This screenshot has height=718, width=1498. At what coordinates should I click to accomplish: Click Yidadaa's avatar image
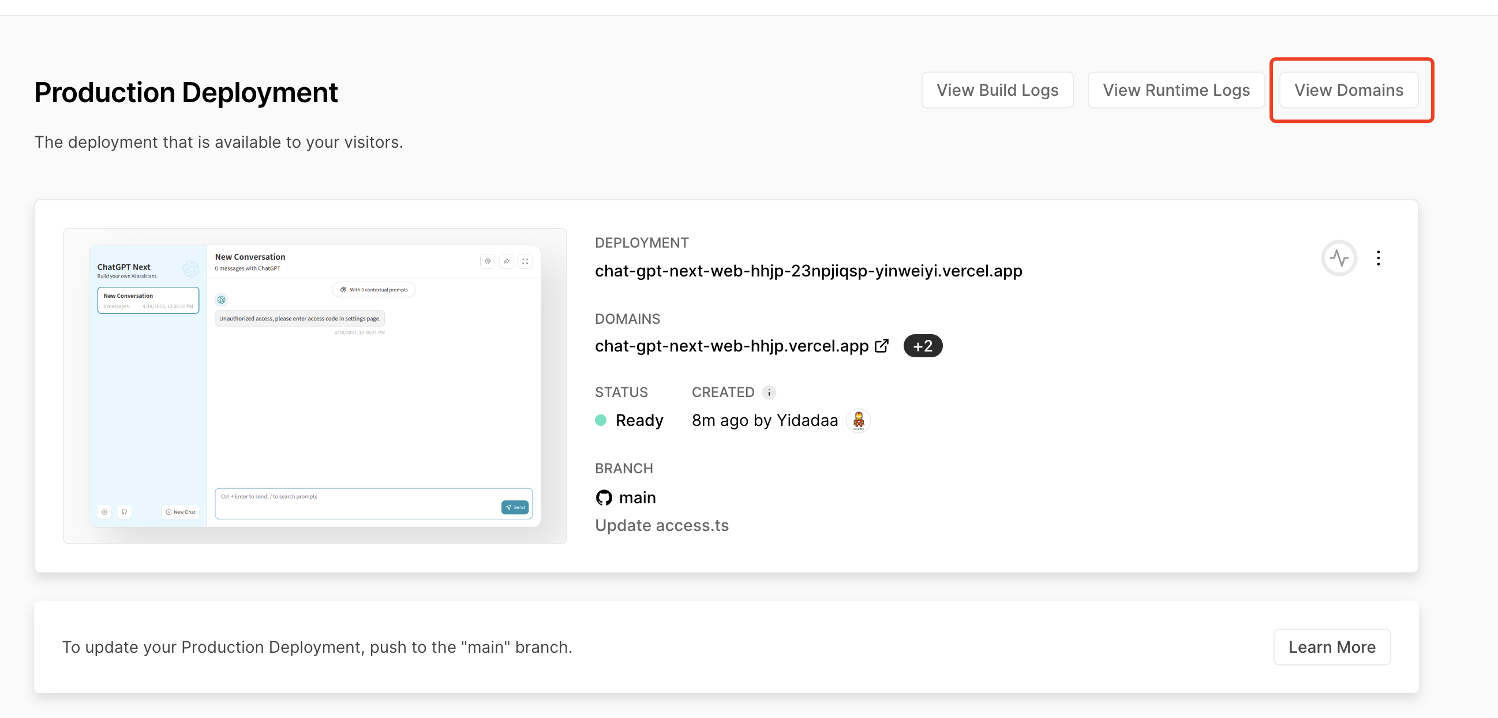tap(857, 420)
